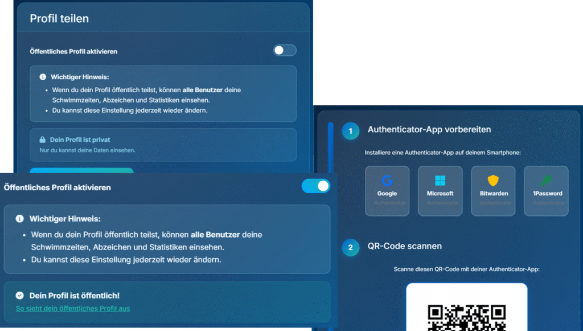This screenshot has height=331, width=583.
Task: Click the step 1 number circle
Action: click(x=351, y=131)
